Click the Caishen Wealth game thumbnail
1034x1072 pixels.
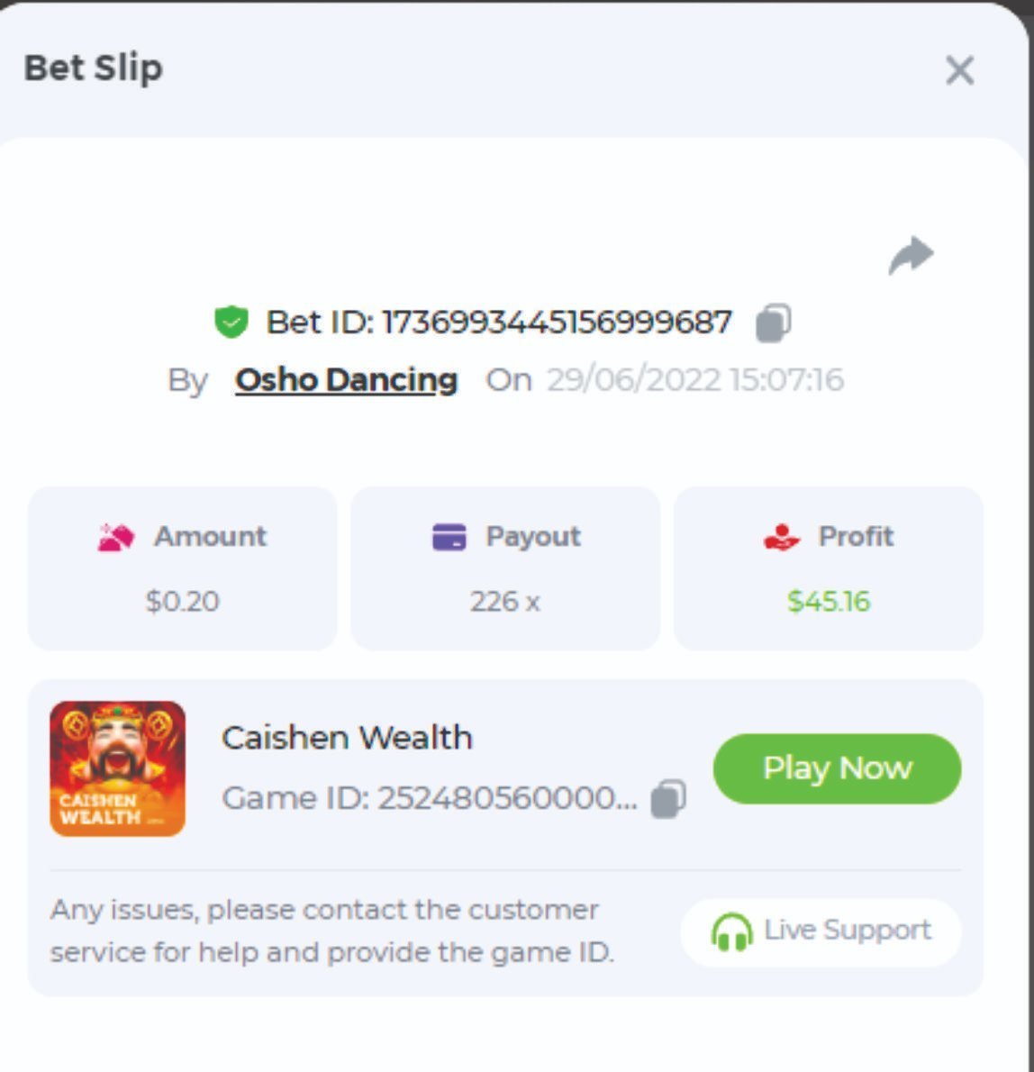(x=118, y=768)
